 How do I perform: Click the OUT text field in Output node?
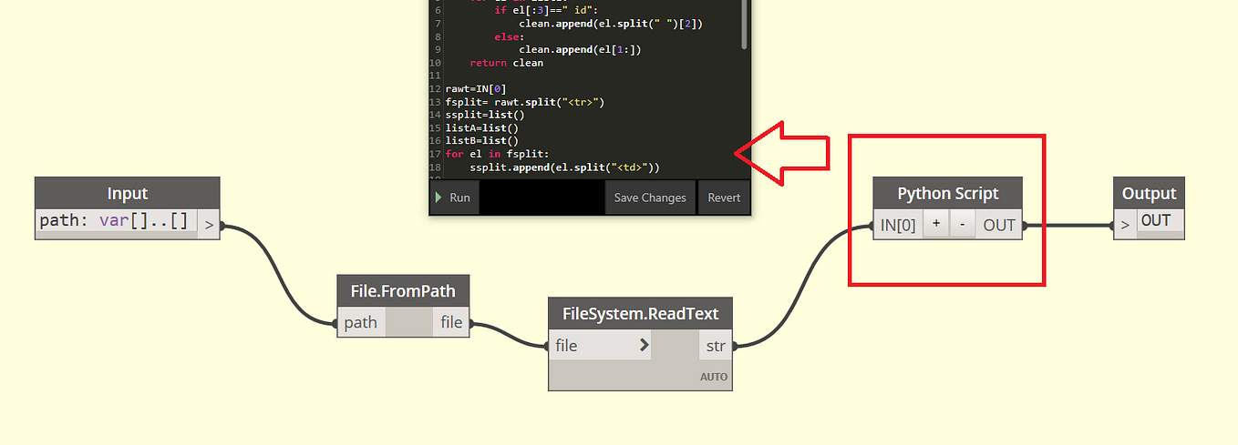coord(1158,222)
